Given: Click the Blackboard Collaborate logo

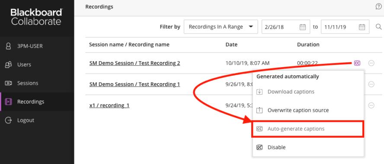Looking at the screenshot, I should point(36,17).
